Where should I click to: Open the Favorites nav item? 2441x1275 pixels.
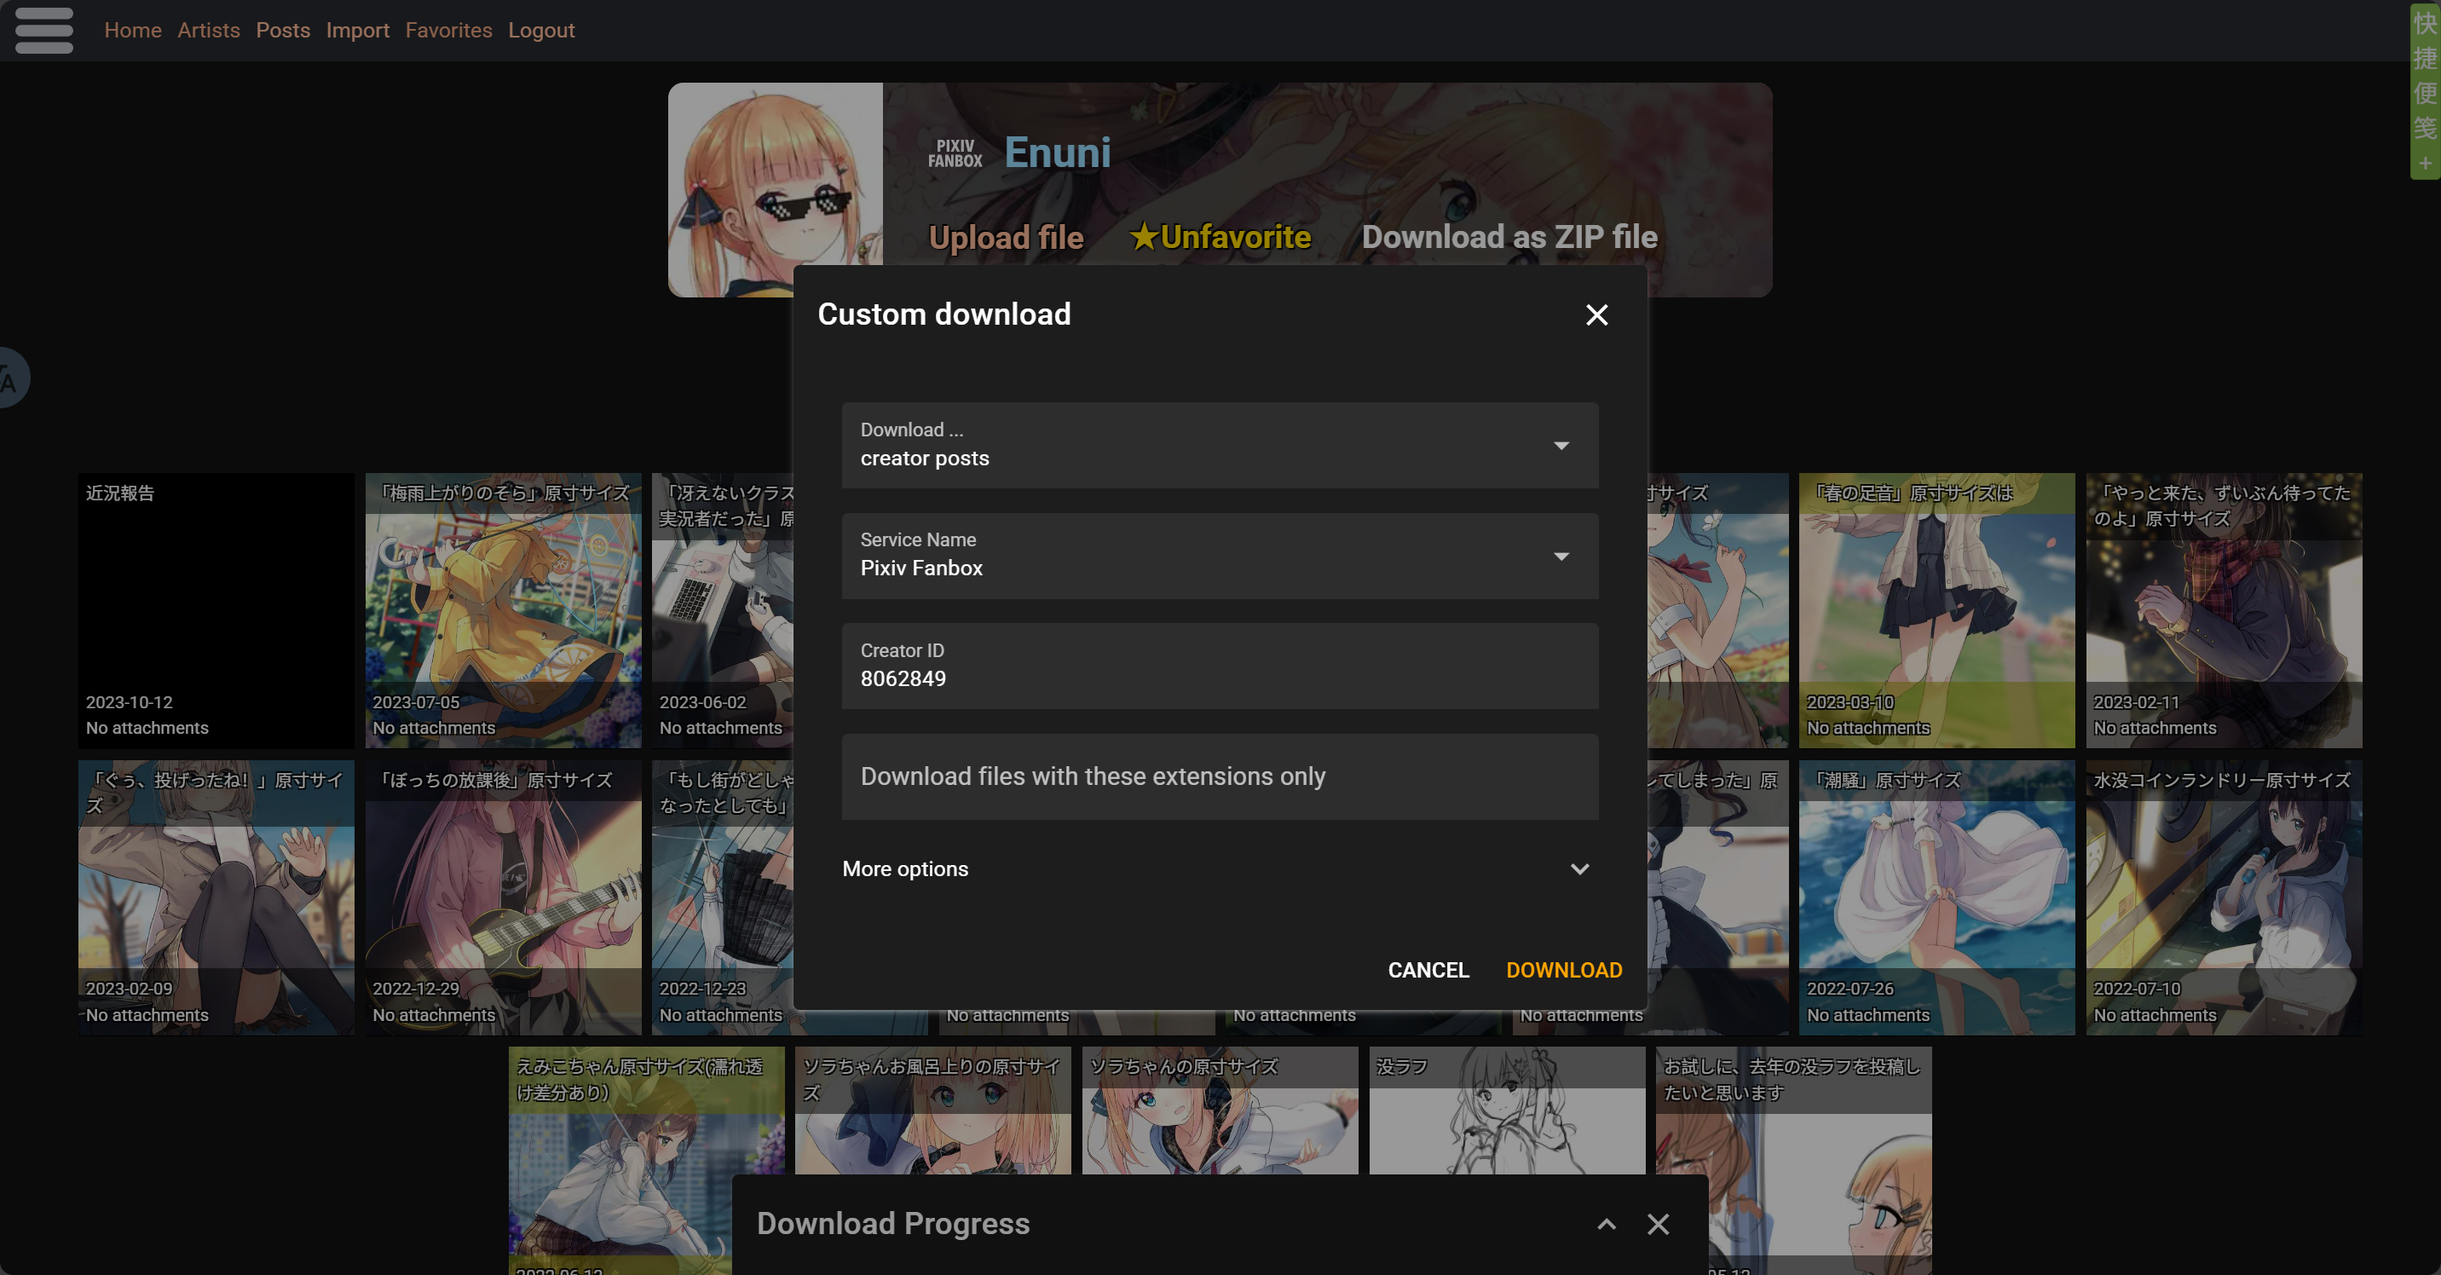point(448,31)
